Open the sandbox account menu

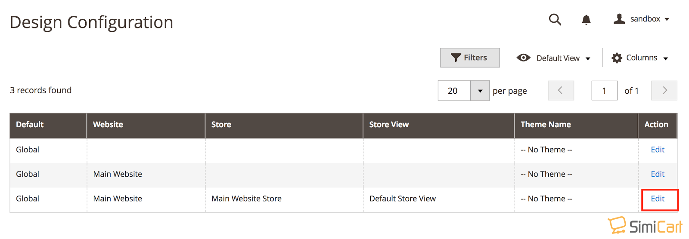click(x=641, y=19)
